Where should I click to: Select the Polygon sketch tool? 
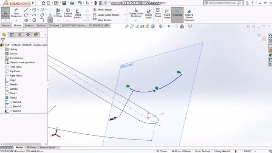click(x=34, y=20)
